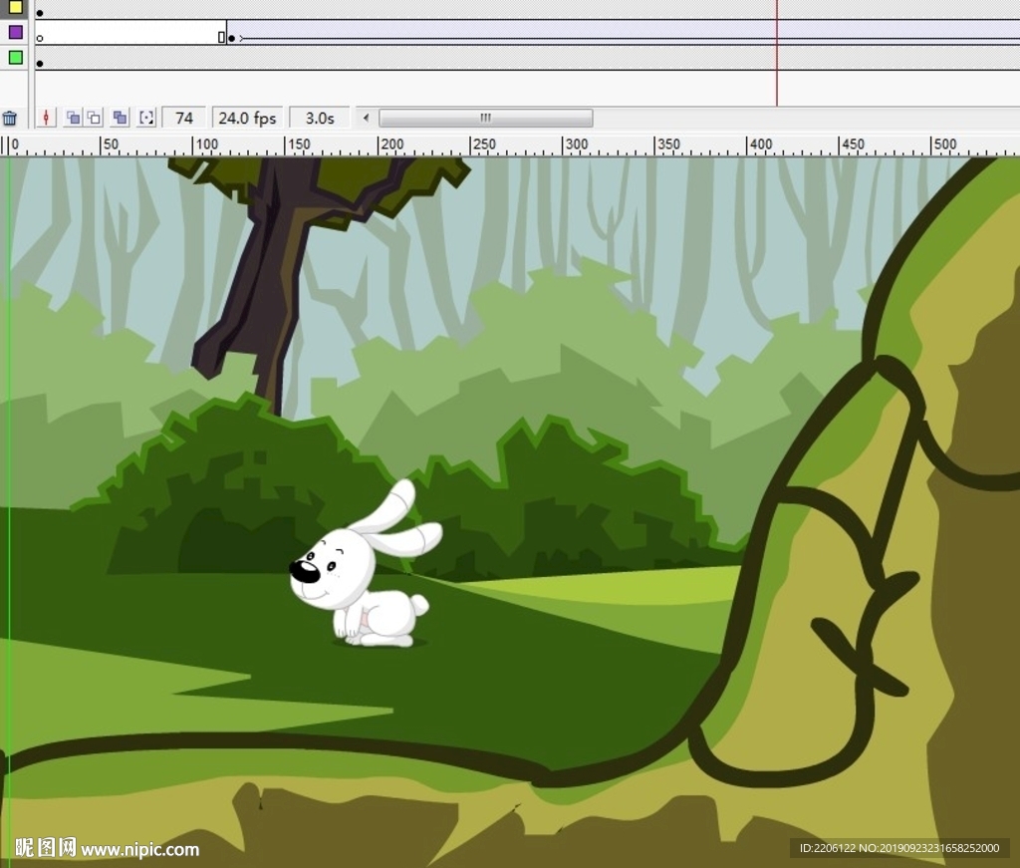Click the elapsed time value 3.0s
This screenshot has width=1020, height=868.
point(320,118)
